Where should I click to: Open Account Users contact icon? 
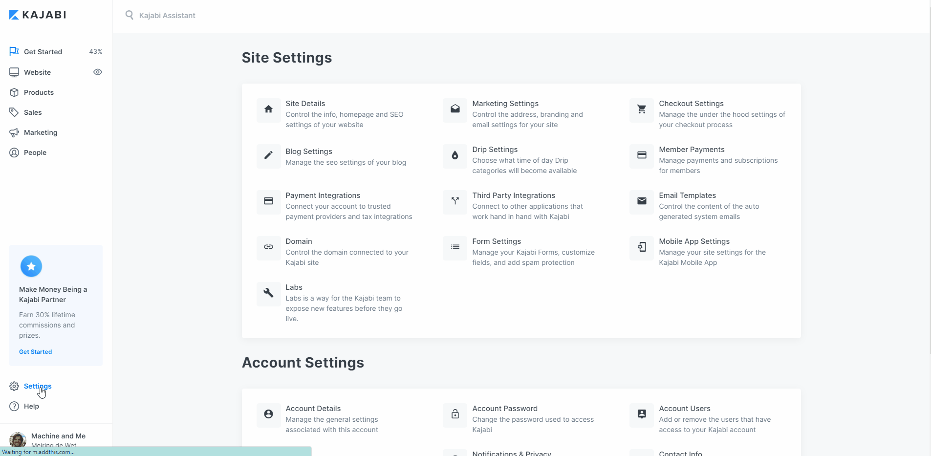pyautogui.click(x=642, y=414)
